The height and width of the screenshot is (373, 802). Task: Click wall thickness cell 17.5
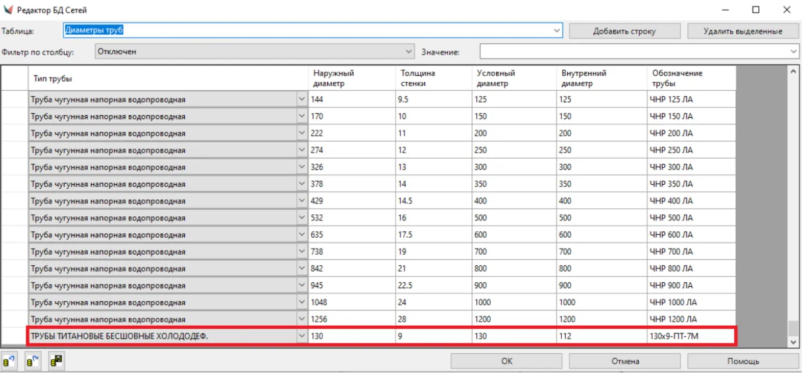tap(434, 234)
